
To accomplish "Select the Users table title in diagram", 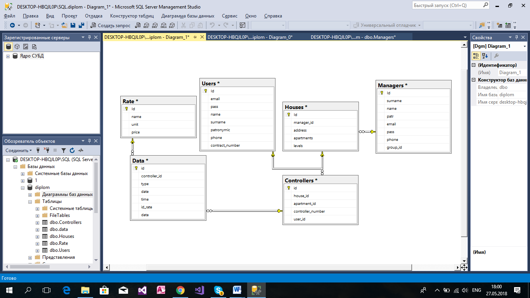I will (x=211, y=83).
